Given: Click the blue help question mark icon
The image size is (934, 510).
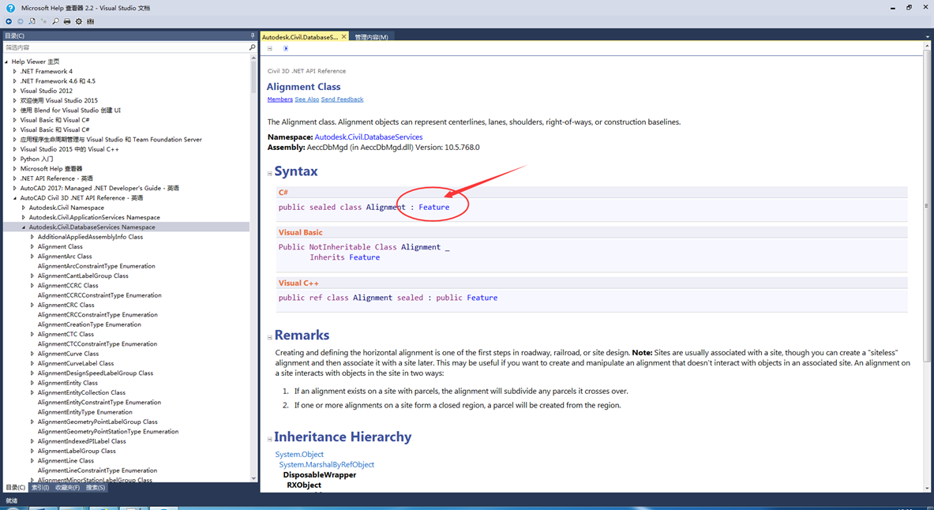Looking at the screenshot, I should 10,8.
